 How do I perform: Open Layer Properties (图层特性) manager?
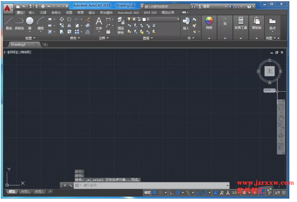pos(121,26)
